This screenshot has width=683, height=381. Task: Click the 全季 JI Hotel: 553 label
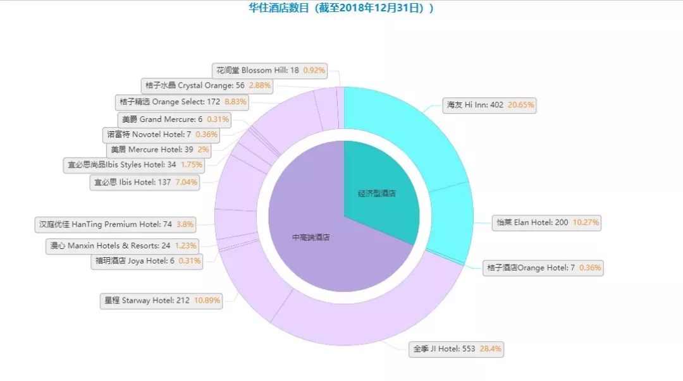456,349
